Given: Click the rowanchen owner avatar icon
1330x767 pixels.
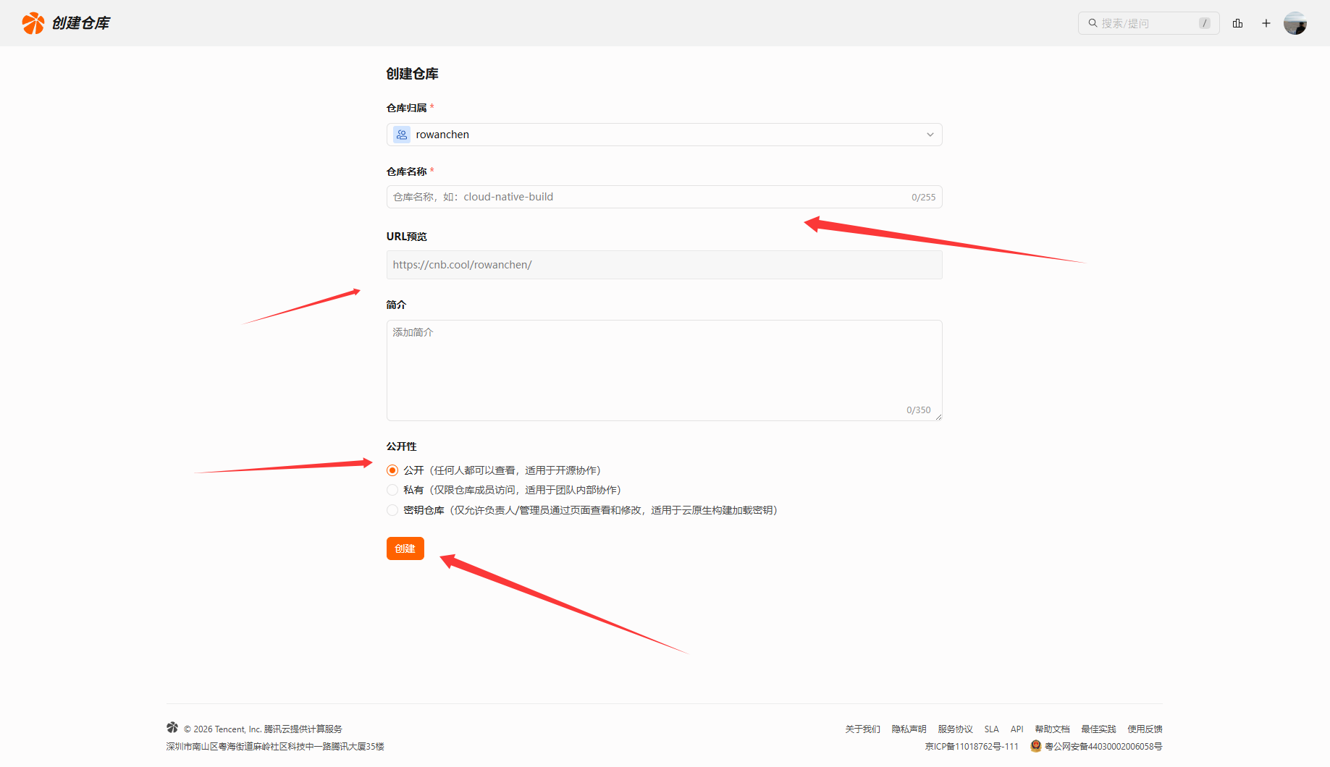Looking at the screenshot, I should point(402,135).
